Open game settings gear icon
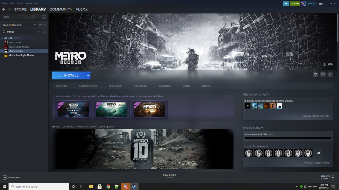 [316, 75]
